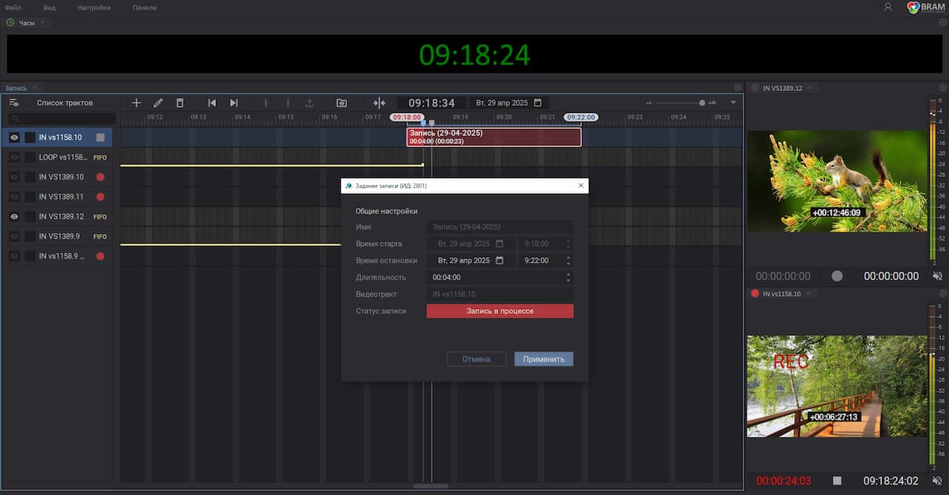Jump to previous item with skip-back icon

pyautogui.click(x=212, y=103)
